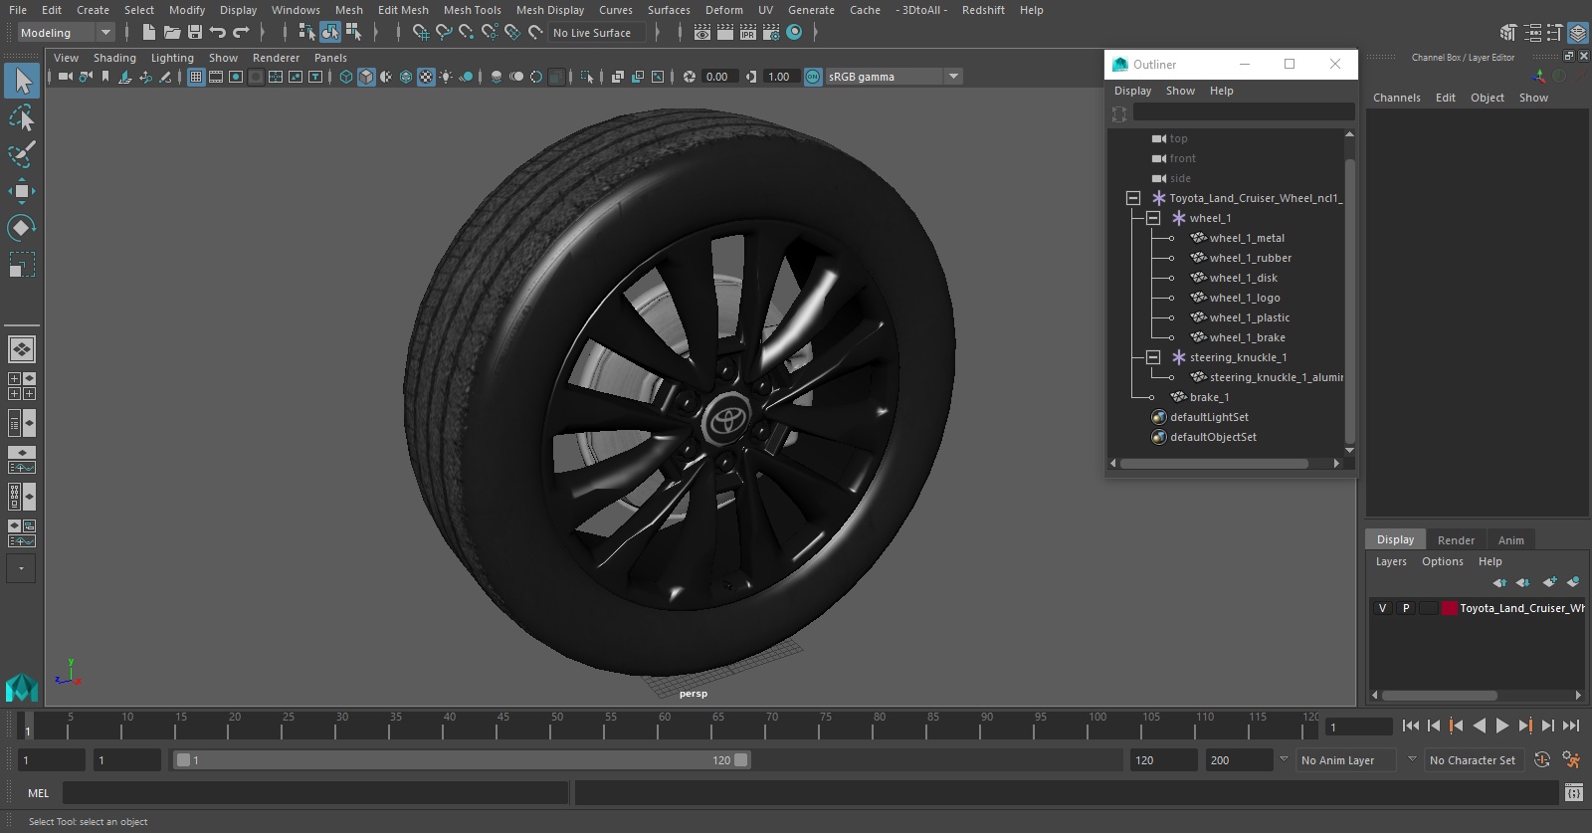This screenshot has height=833, width=1592.
Task: Open the No Character Set dropdown
Action: coord(1477,760)
